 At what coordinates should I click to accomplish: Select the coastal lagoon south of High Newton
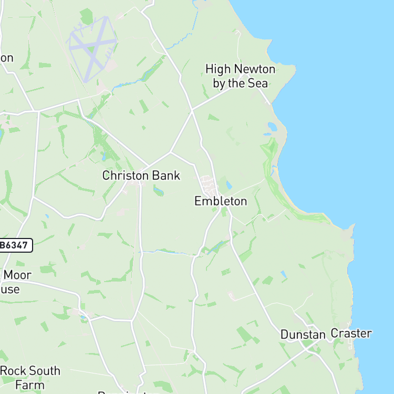click(272, 127)
